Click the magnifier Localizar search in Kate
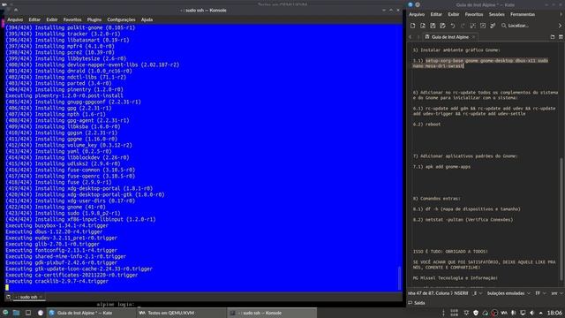This screenshot has width=565, height=318. click(x=515, y=26)
